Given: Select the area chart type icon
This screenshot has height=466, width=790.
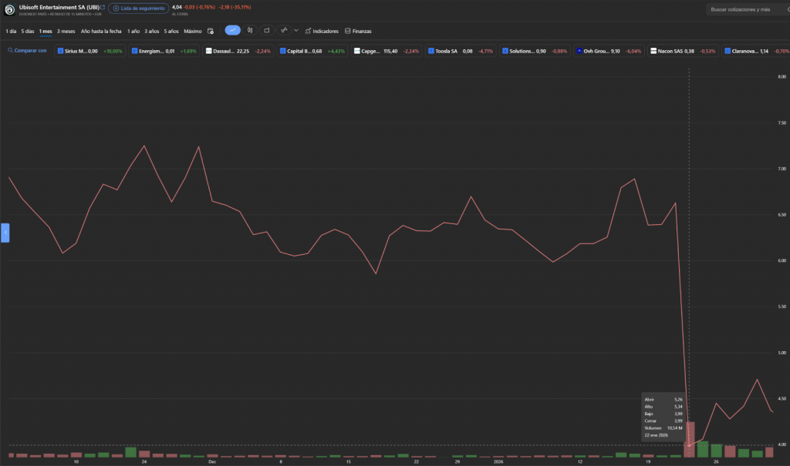Looking at the screenshot, I should coord(266,31).
